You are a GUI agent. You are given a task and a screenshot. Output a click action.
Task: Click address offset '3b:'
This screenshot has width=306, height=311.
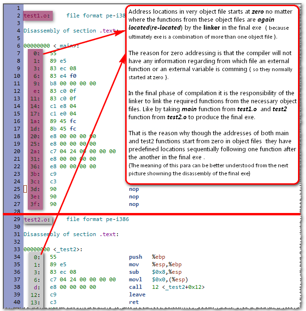pyautogui.click(x=35, y=174)
